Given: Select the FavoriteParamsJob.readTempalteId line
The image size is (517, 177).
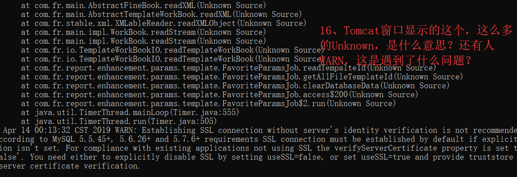Looking at the screenshot, I should [229, 68].
